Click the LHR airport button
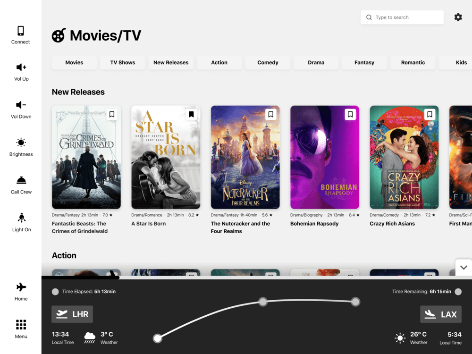 click(x=72, y=314)
